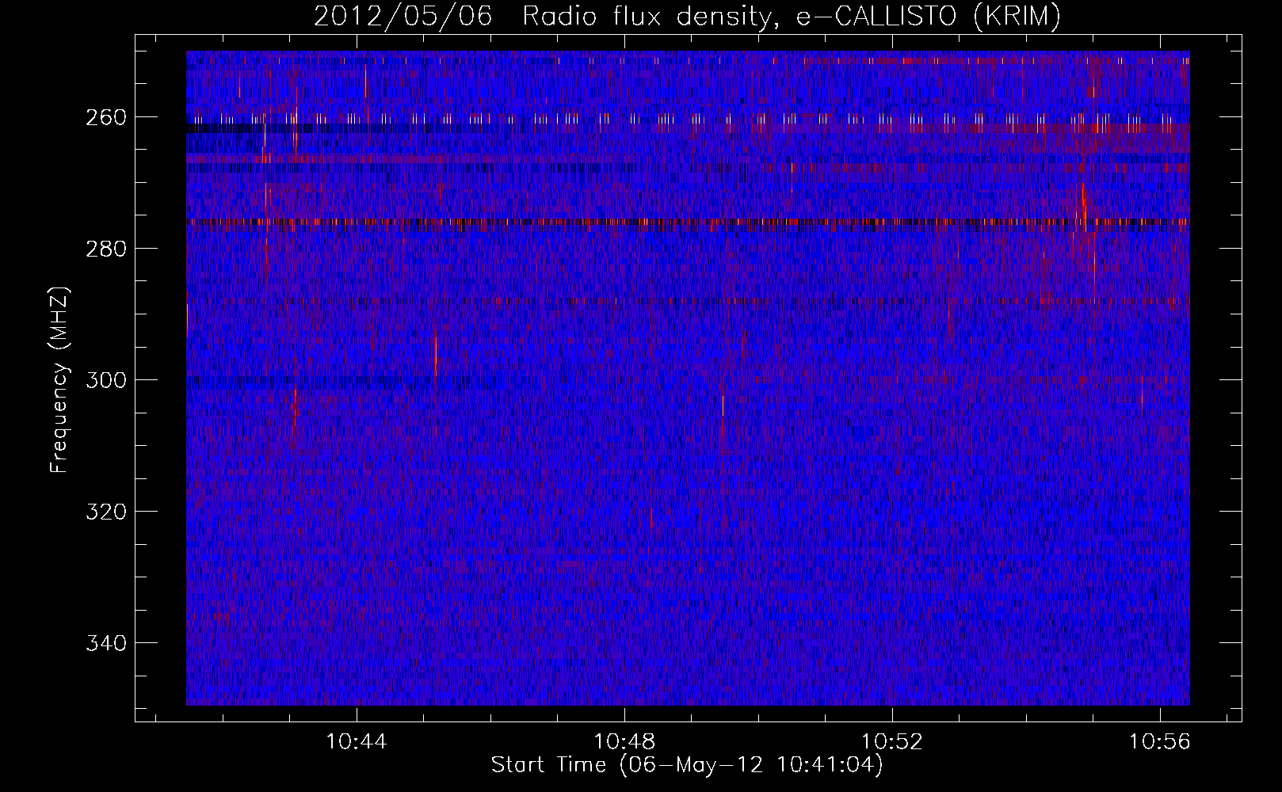
Task: Click the 10:52 time tick label
Action: pos(892,741)
